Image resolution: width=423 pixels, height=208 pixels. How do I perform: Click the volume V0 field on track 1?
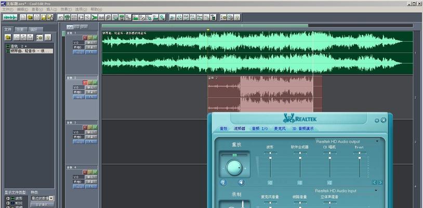tap(78, 43)
